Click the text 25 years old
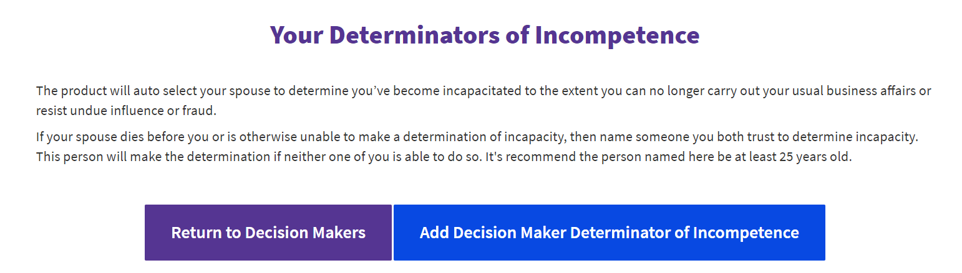The image size is (962, 273). click(x=815, y=157)
